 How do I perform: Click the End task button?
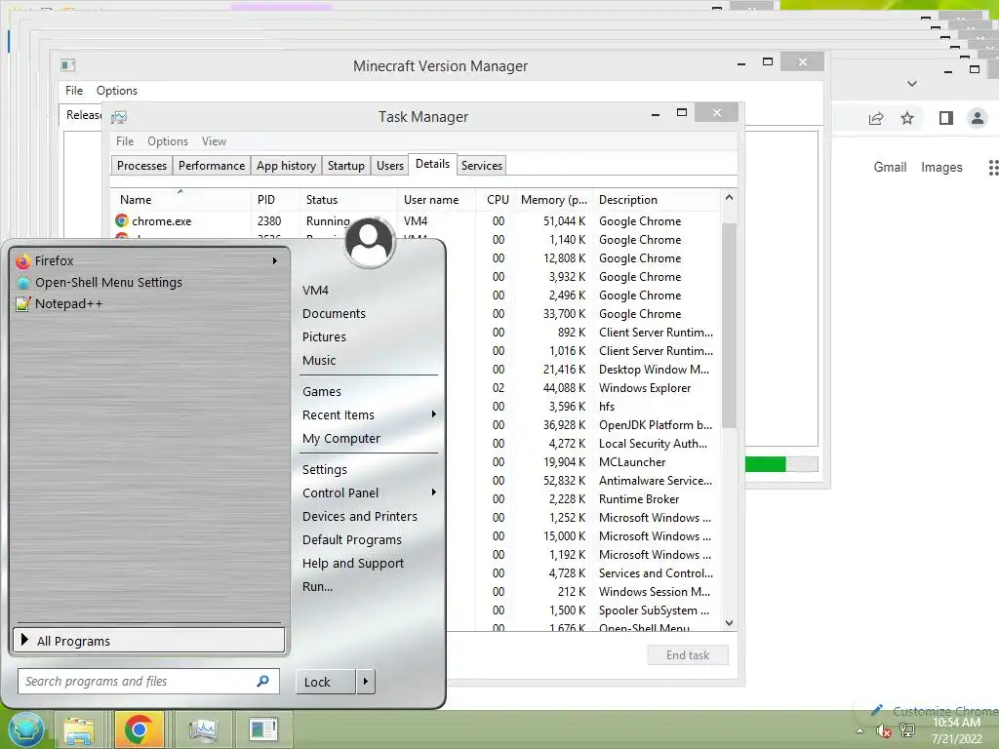(688, 654)
